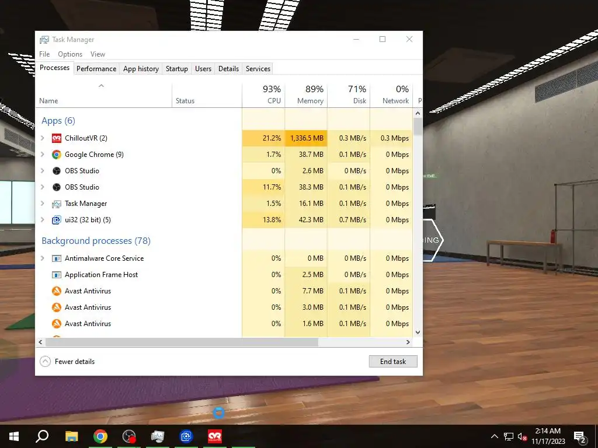
Task: Click the network icon in system tray
Action: point(509,436)
